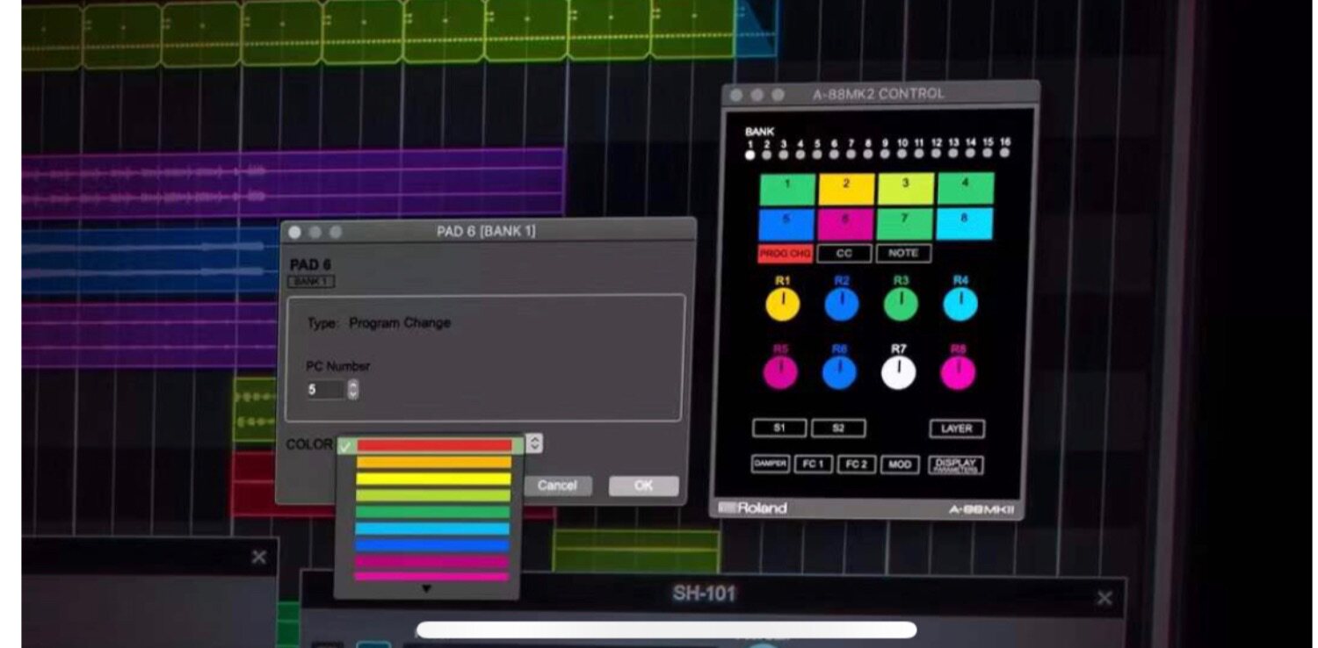Select bank 12 dot in A-88MK2 Control
1318x648 pixels.
937,153
